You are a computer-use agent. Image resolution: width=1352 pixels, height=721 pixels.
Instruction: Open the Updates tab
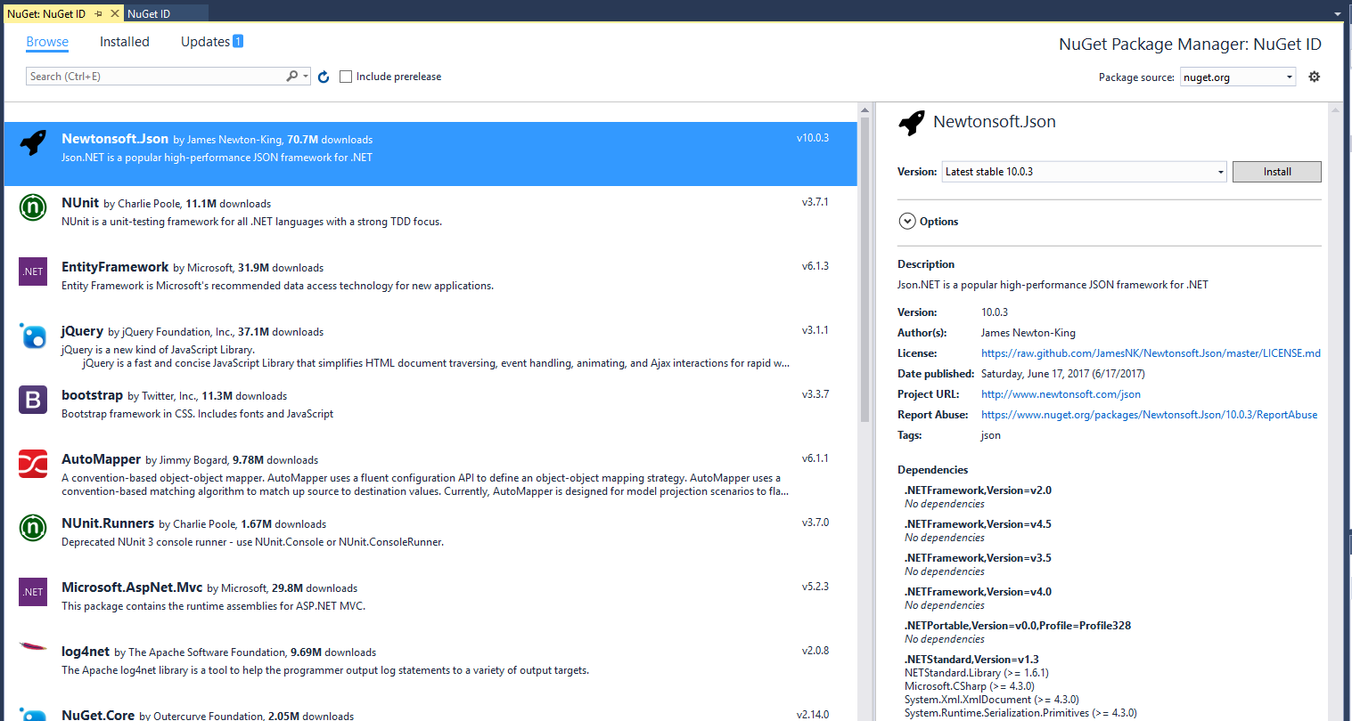click(204, 42)
